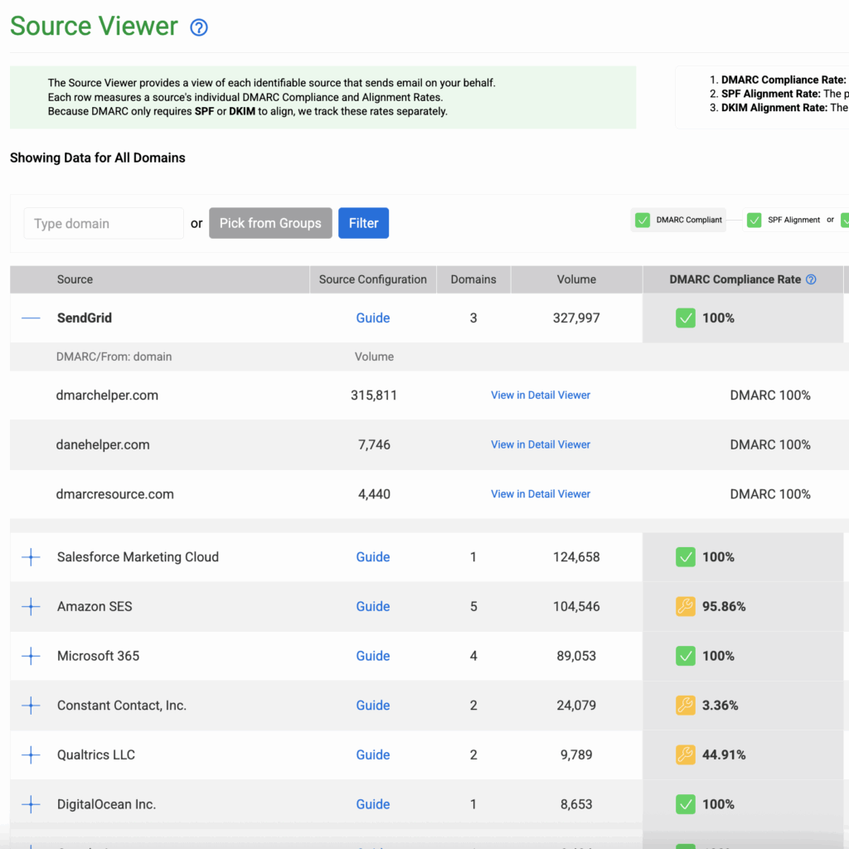Click the Qualtrics LLC source name
The height and width of the screenshot is (849, 849).
(x=96, y=754)
